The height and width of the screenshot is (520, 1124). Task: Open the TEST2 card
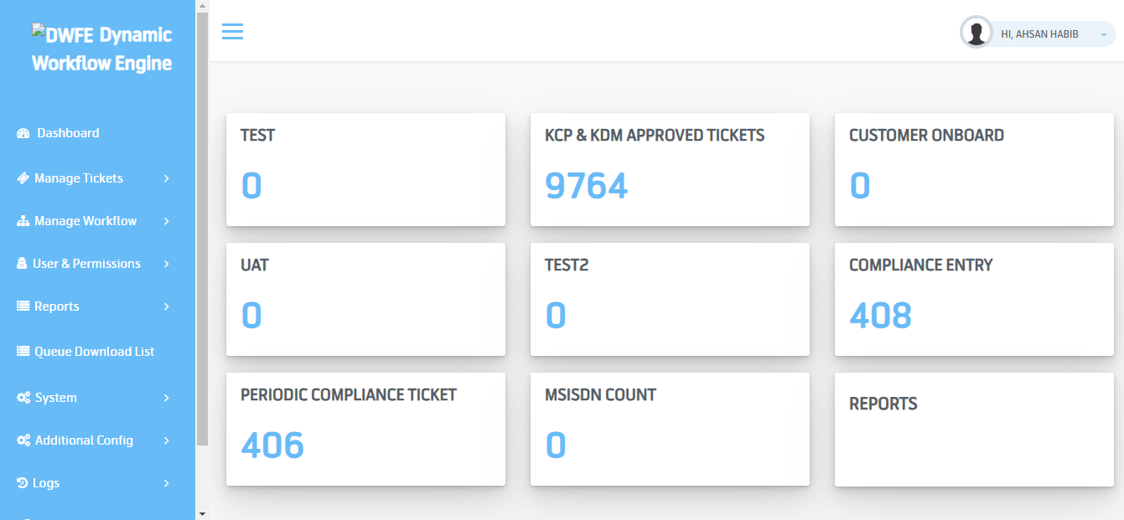tap(670, 299)
